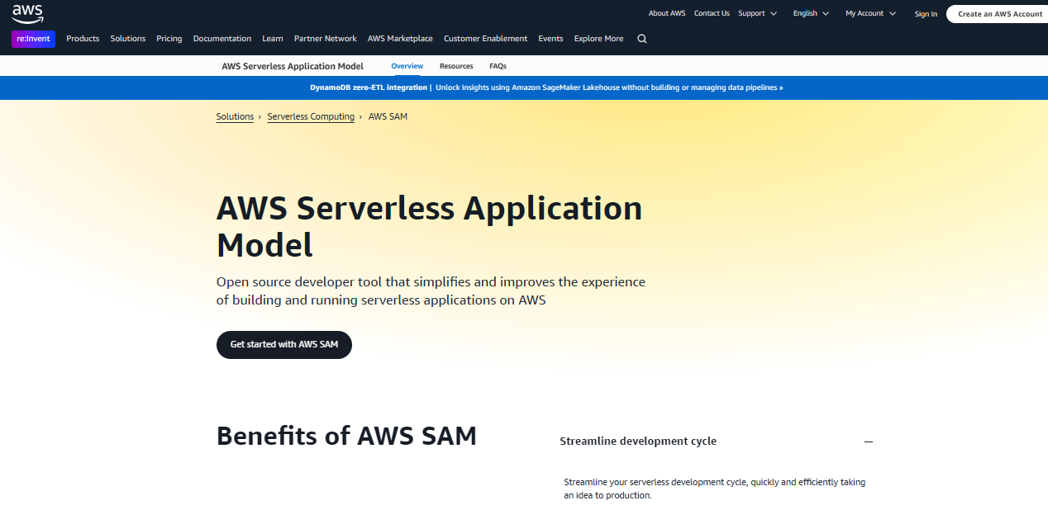The height and width of the screenshot is (510, 1048).
Task: Click the Open source developer tool description
Action: coord(431,290)
